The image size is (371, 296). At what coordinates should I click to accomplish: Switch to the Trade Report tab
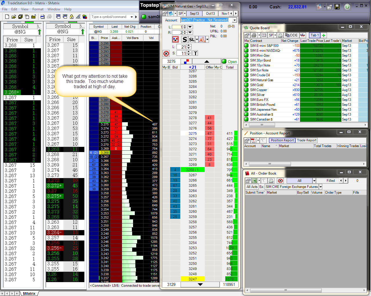pyautogui.click(x=307, y=140)
